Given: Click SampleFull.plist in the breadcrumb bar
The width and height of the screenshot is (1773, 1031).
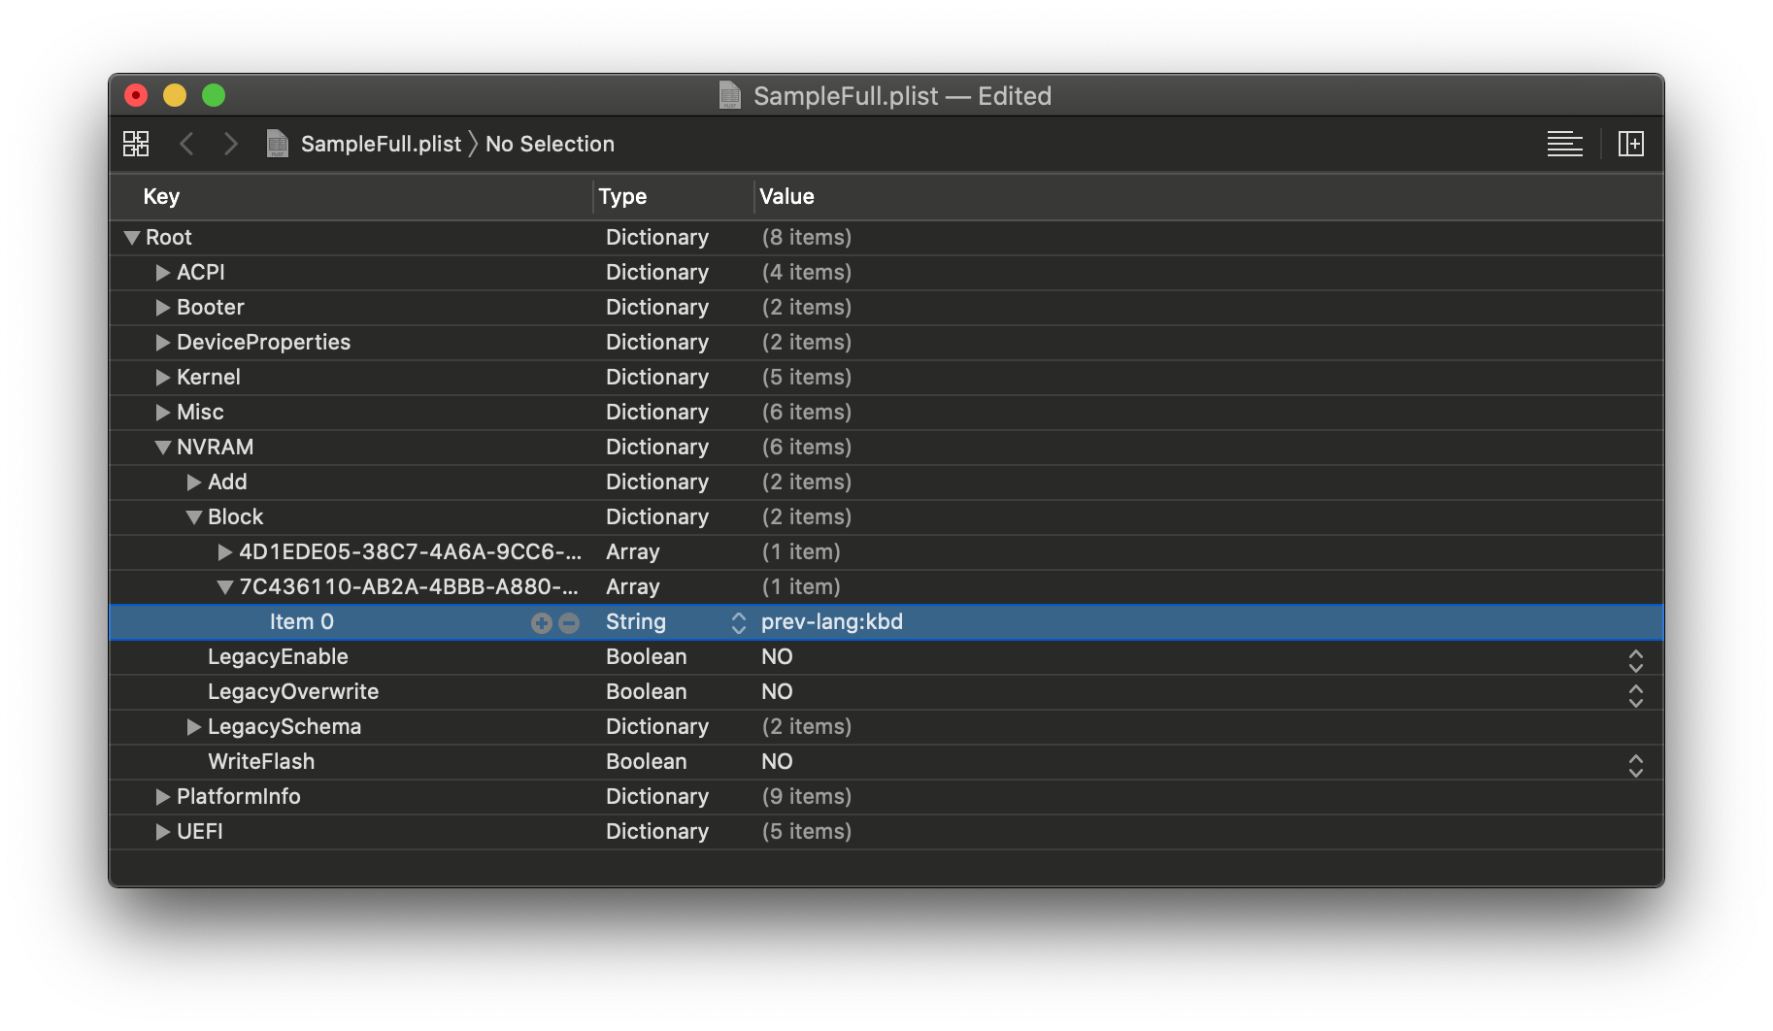Looking at the screenshot, I should tap(380, 144).
